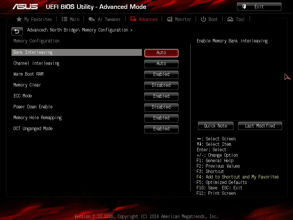
Task: Open Bank Interleaving Auto dropdown
Action: 161,53
